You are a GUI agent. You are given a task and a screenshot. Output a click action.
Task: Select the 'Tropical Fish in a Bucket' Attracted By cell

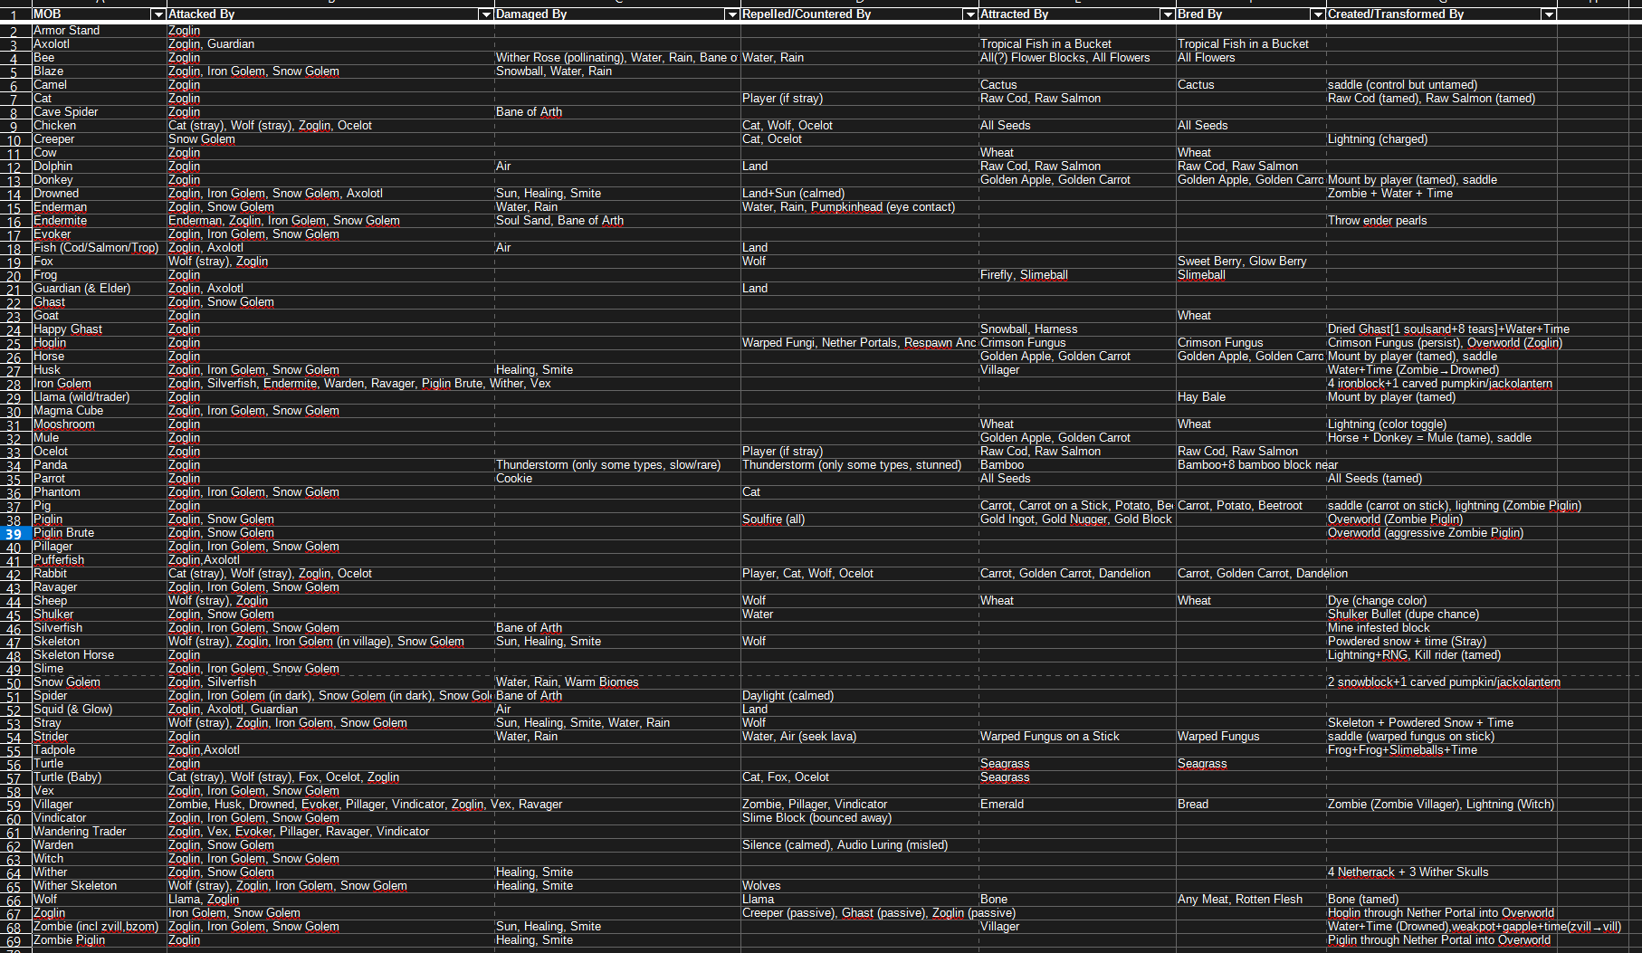pyautogui.click(x=1077, y=44)
